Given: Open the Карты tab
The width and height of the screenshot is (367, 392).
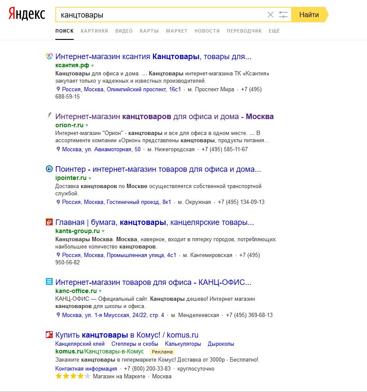Looking at the screenshot, I should [149, 31].
